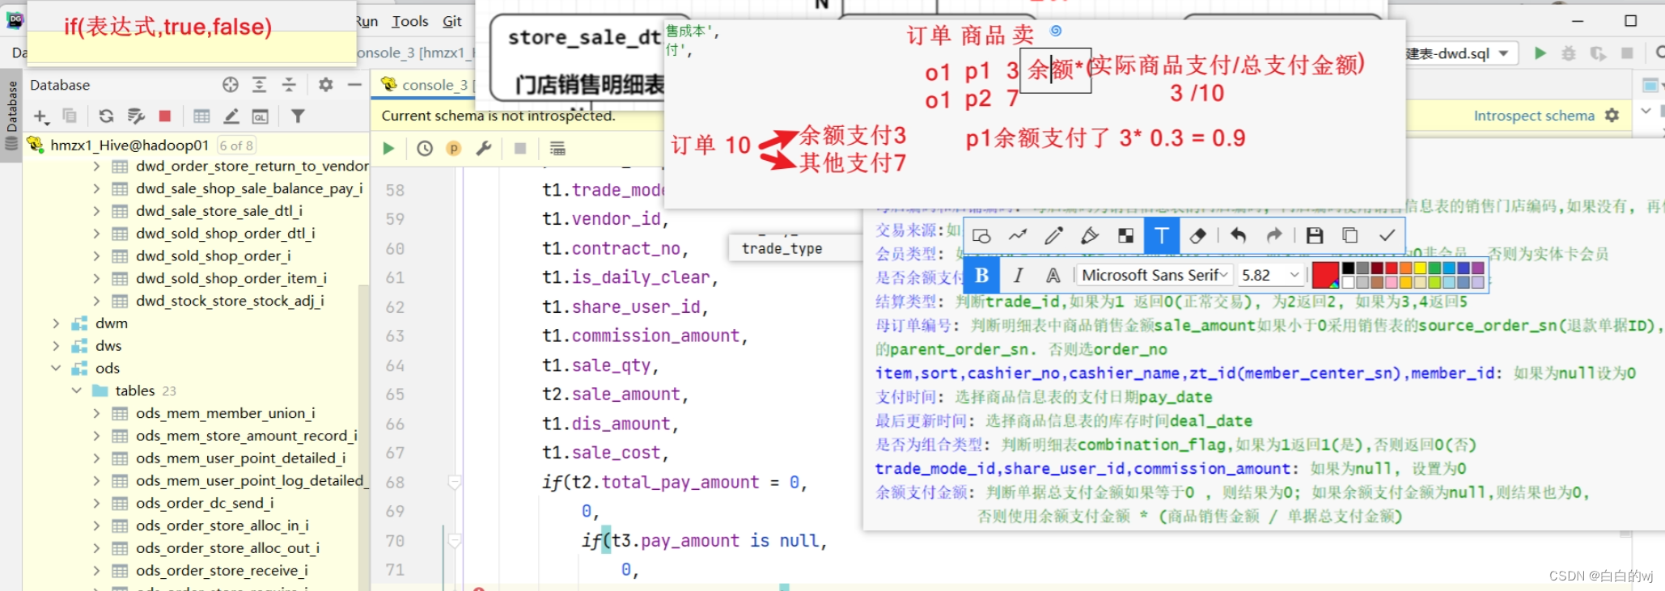Screen dimensions: 1665x591
Task: Copy screenshot to clipboard icon
Action: click(x=1350, y=235)
